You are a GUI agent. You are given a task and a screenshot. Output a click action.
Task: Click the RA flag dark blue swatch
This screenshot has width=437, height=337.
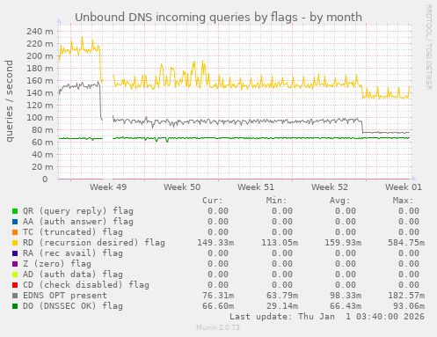point(15,253)
